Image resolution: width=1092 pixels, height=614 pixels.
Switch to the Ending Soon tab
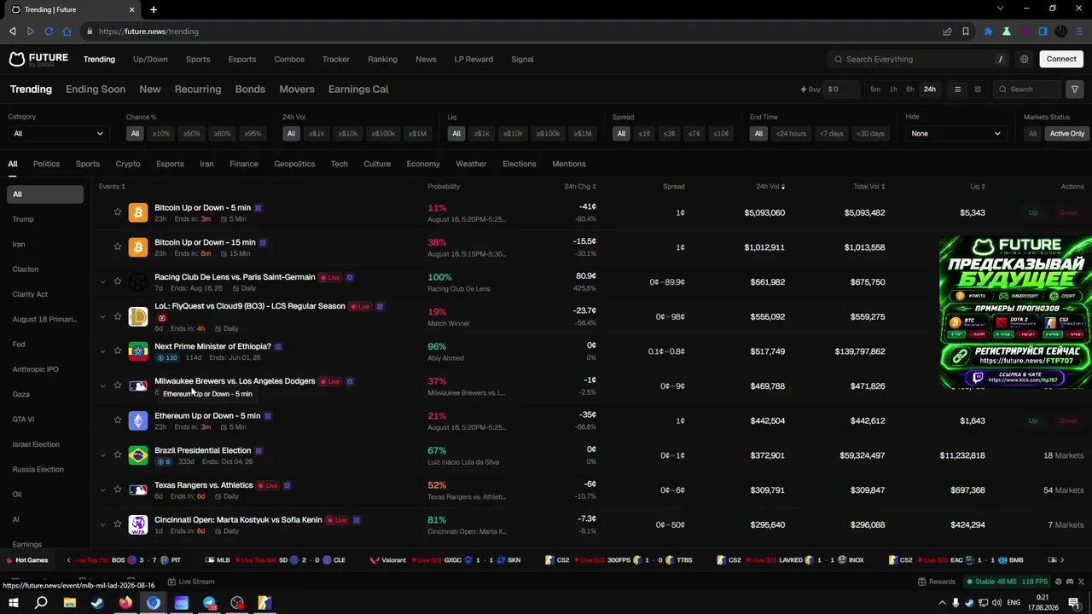click(96, 90)
